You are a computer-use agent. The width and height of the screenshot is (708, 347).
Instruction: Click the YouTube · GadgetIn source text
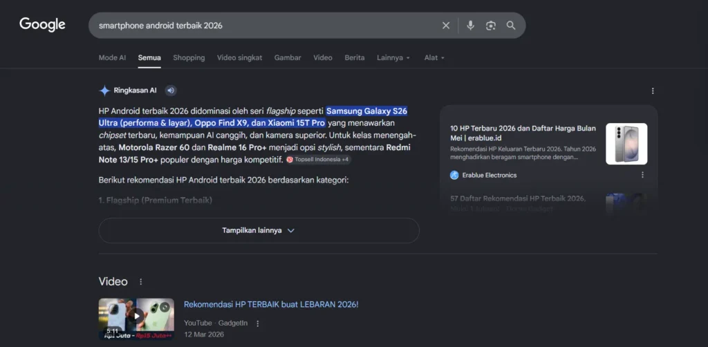(216, 323)
